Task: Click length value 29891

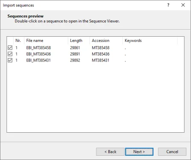Action: (75, 54)
